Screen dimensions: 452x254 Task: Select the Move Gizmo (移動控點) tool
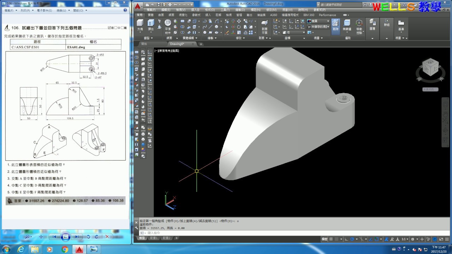(359, 26)
